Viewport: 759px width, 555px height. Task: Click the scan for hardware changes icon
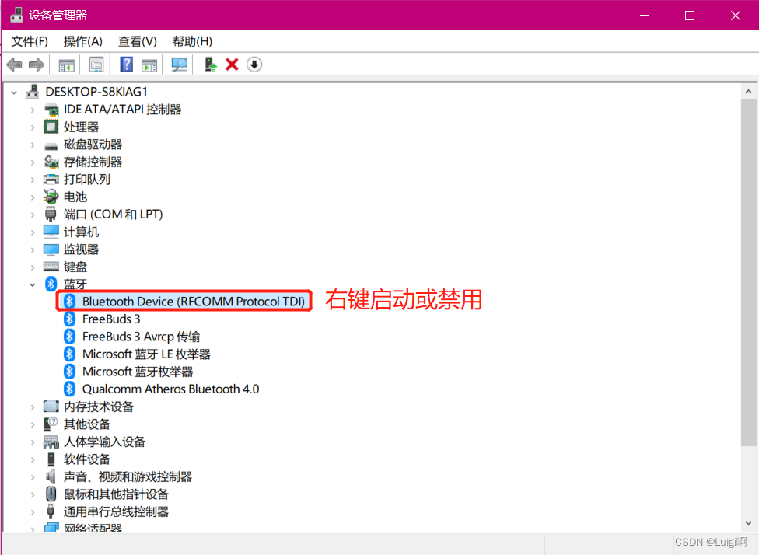(179, 65)
